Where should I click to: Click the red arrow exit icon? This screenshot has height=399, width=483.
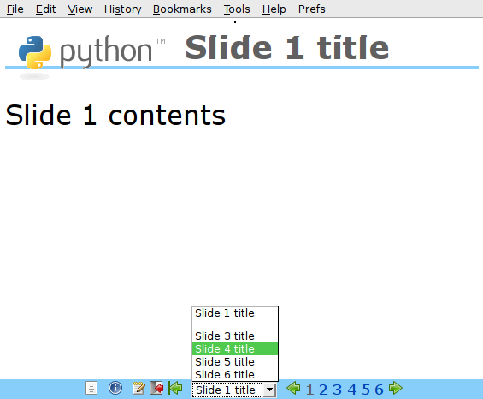pyautogui.click(x=156, y=388)
